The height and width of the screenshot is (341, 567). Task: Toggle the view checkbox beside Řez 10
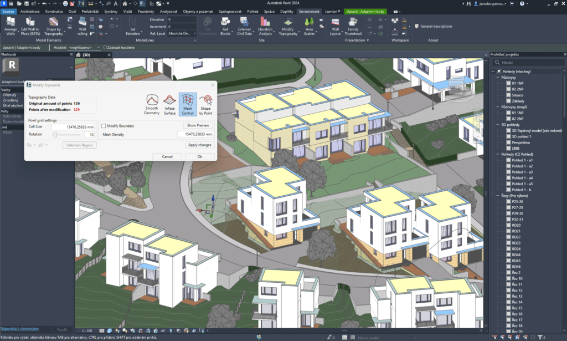coord(508,279)
